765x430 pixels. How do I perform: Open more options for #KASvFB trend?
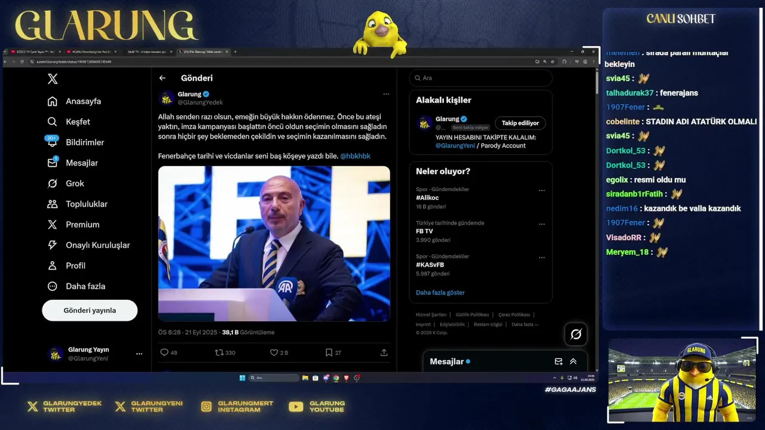click(x=541, y=258)
